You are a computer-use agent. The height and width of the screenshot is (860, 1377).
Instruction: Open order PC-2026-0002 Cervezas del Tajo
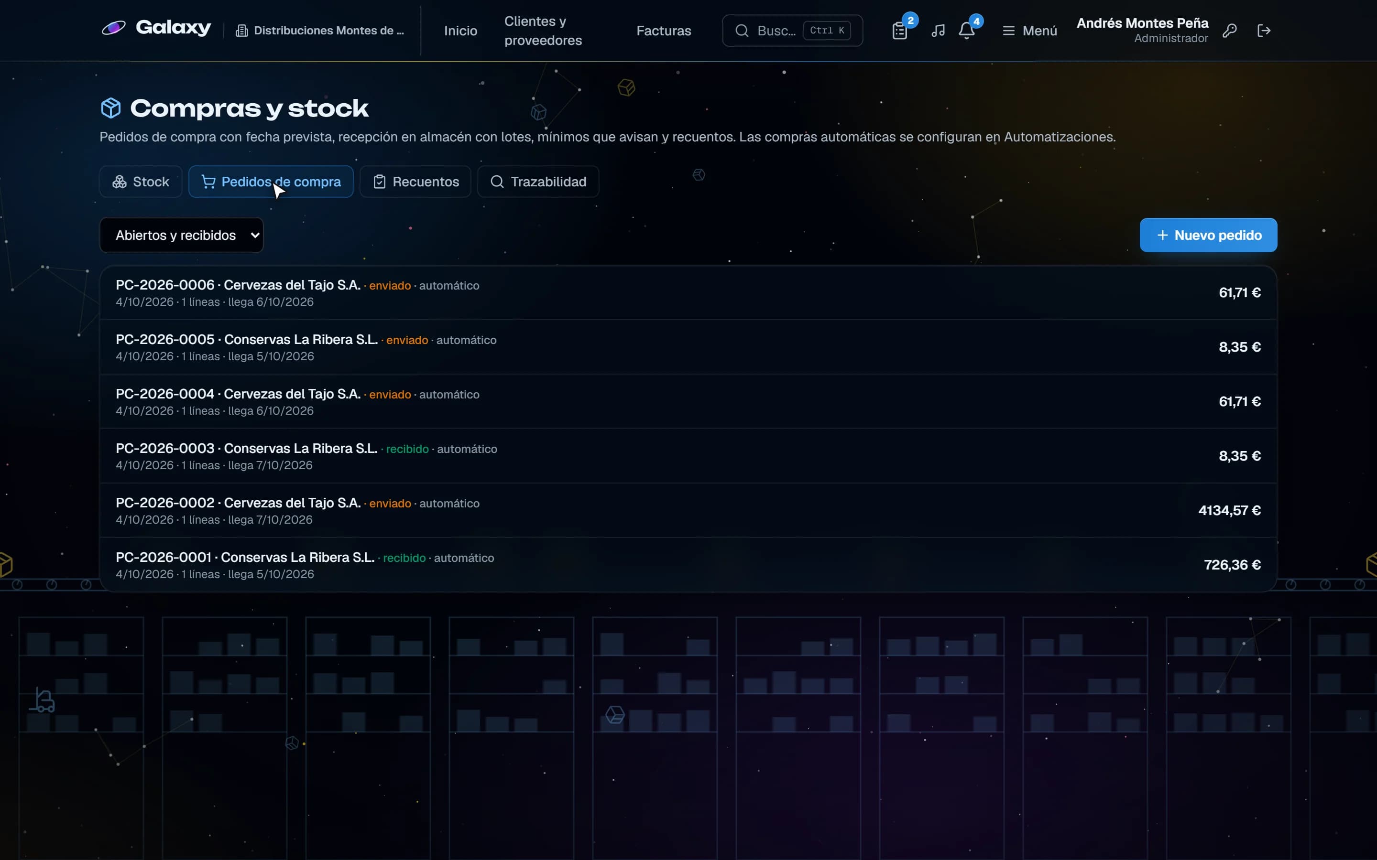[688, 511]
